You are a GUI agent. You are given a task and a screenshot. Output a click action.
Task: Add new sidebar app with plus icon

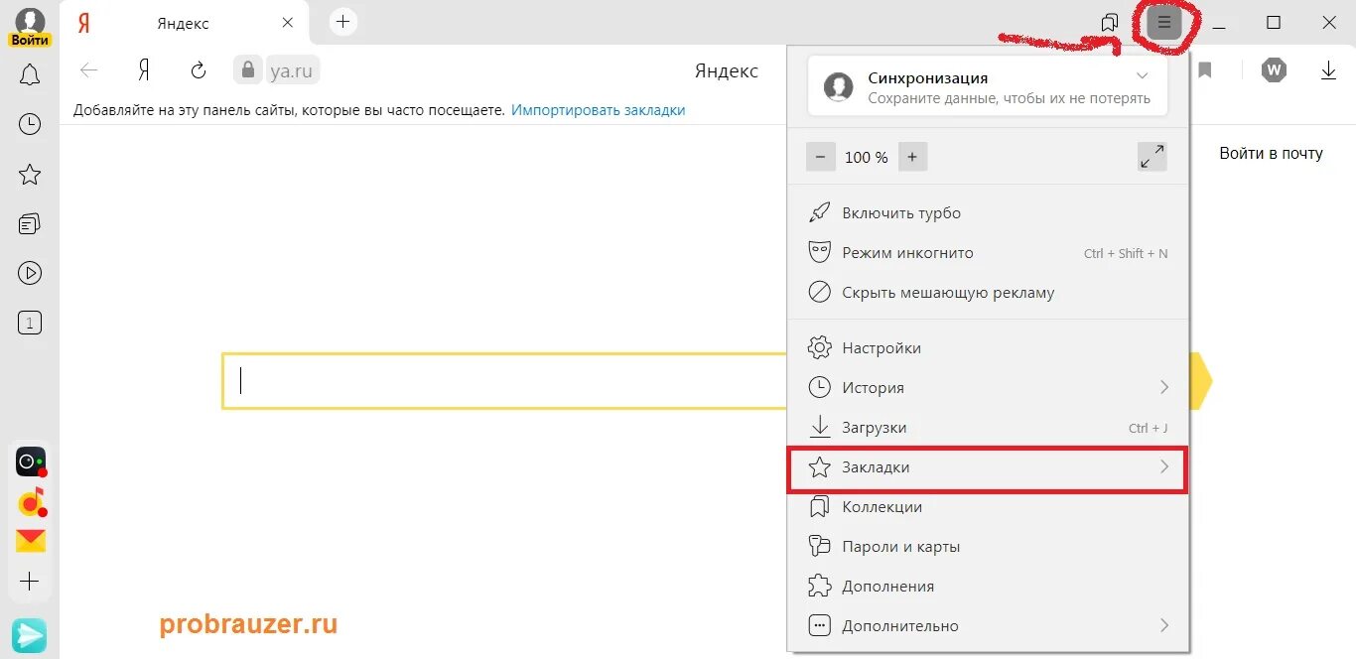30,582
